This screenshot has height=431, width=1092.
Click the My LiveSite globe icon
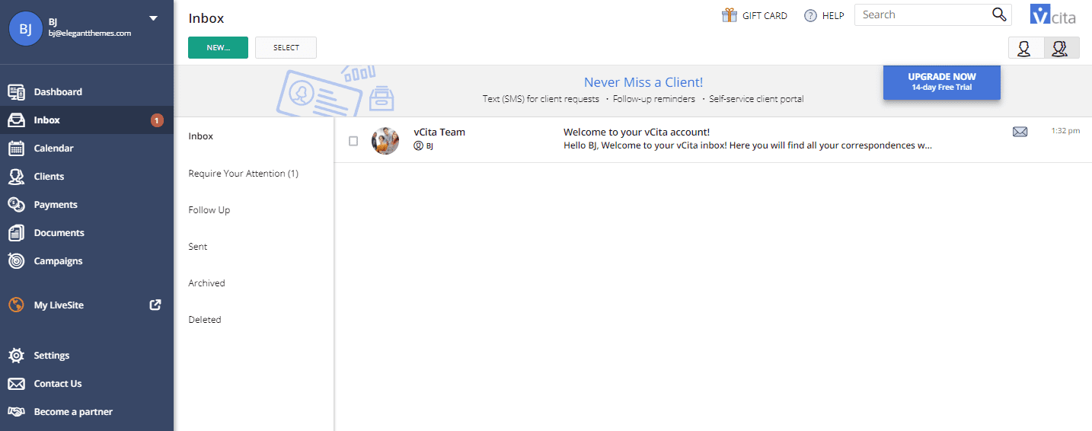(x=16, y=305)
